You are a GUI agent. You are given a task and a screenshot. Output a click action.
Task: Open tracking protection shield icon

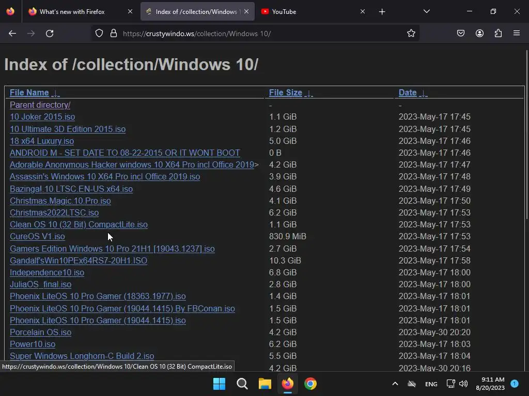coord(99,34)
